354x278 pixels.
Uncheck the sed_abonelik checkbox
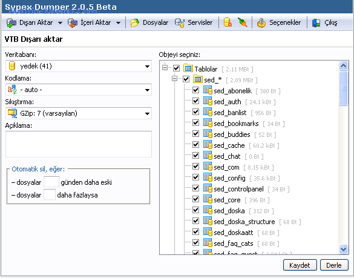[x=195, y=90]
